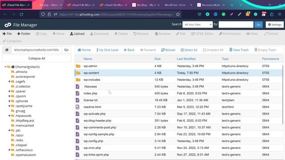Click the Rename toolbar button
Image resolution: width=285 pixels, height=160 pixels.
click(x=163, y=34)
